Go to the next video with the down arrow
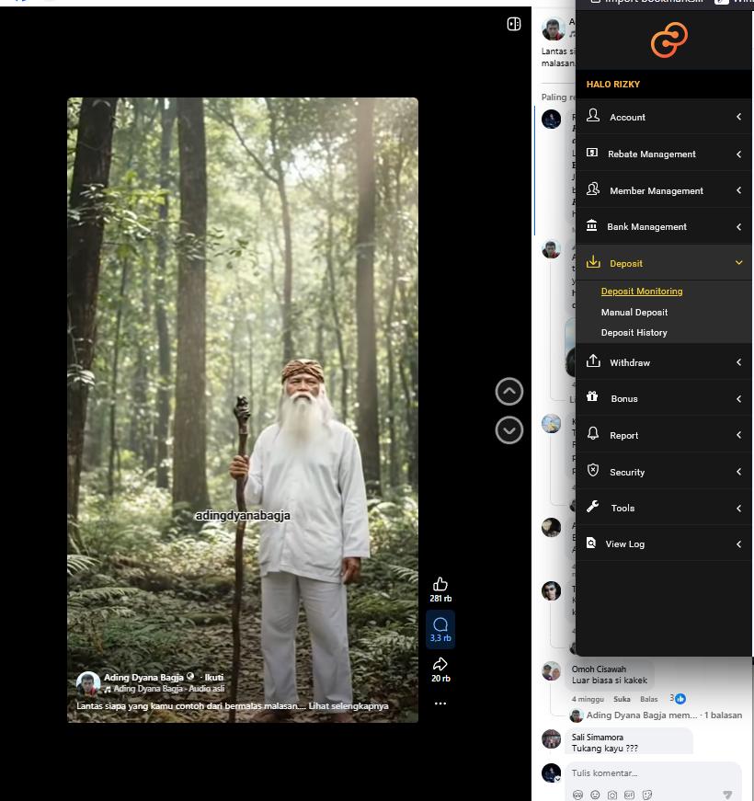 click(x=509, y=430)
